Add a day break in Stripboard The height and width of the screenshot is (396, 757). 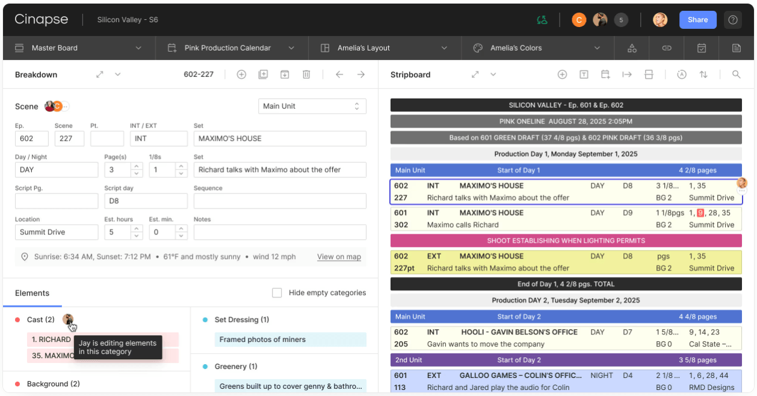pos(605,75)
